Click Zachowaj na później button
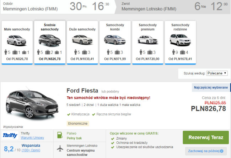The width and height of the screenshot is (231, 158). pos(206,151)
